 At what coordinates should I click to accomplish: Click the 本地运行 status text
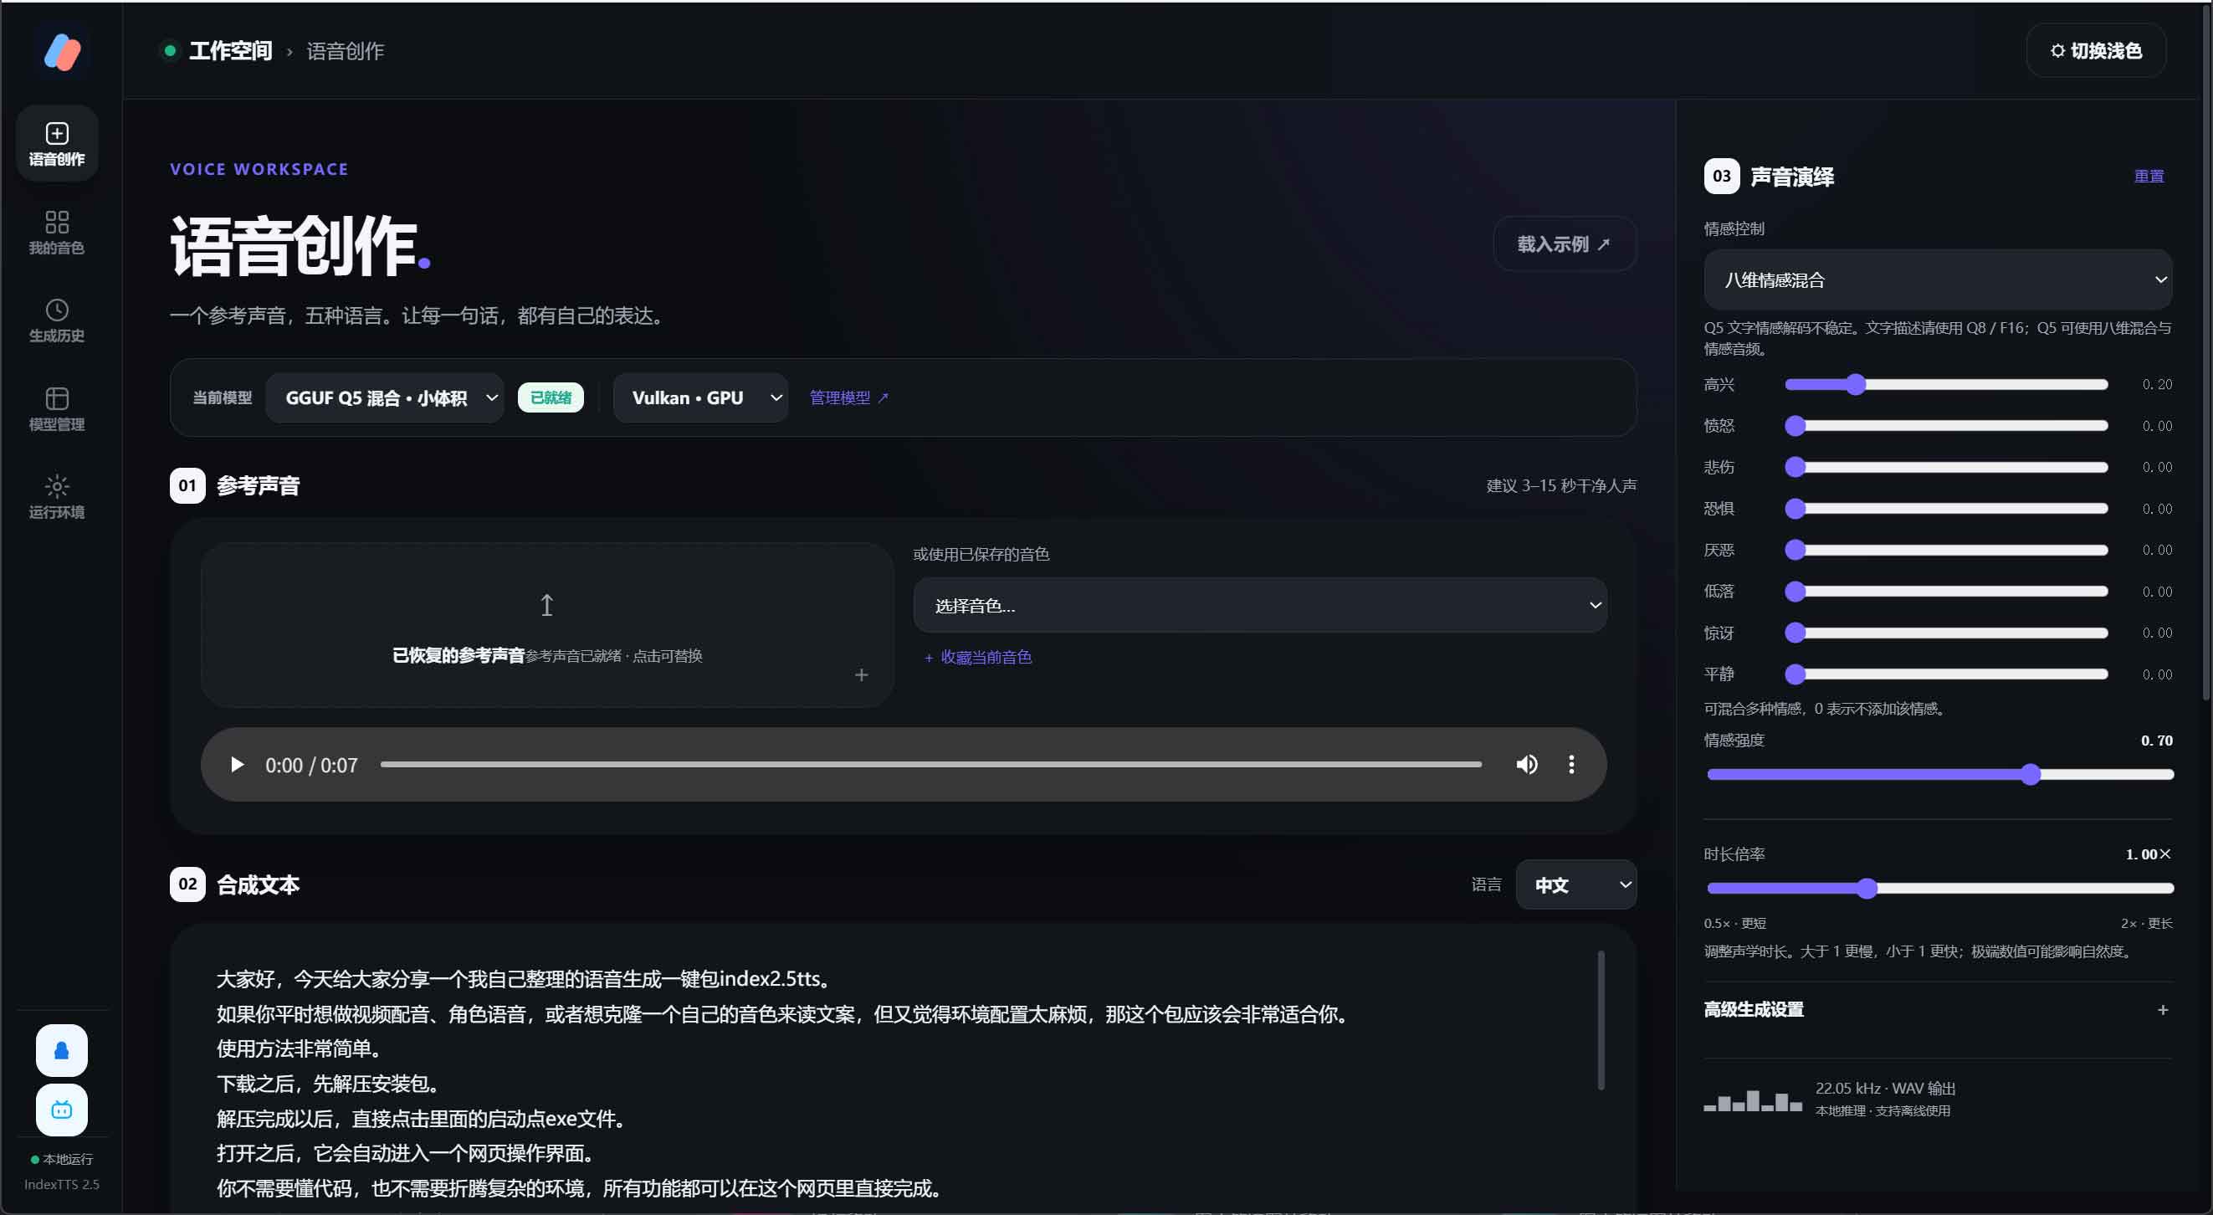[68, 1160]
